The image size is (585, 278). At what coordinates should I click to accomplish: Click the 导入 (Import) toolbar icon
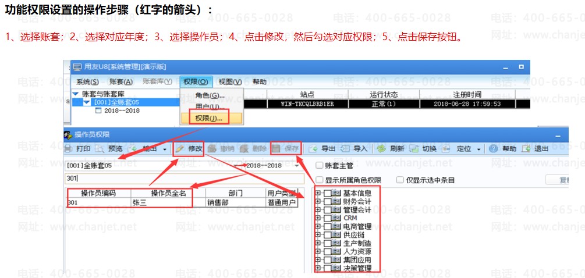(345, 149)
